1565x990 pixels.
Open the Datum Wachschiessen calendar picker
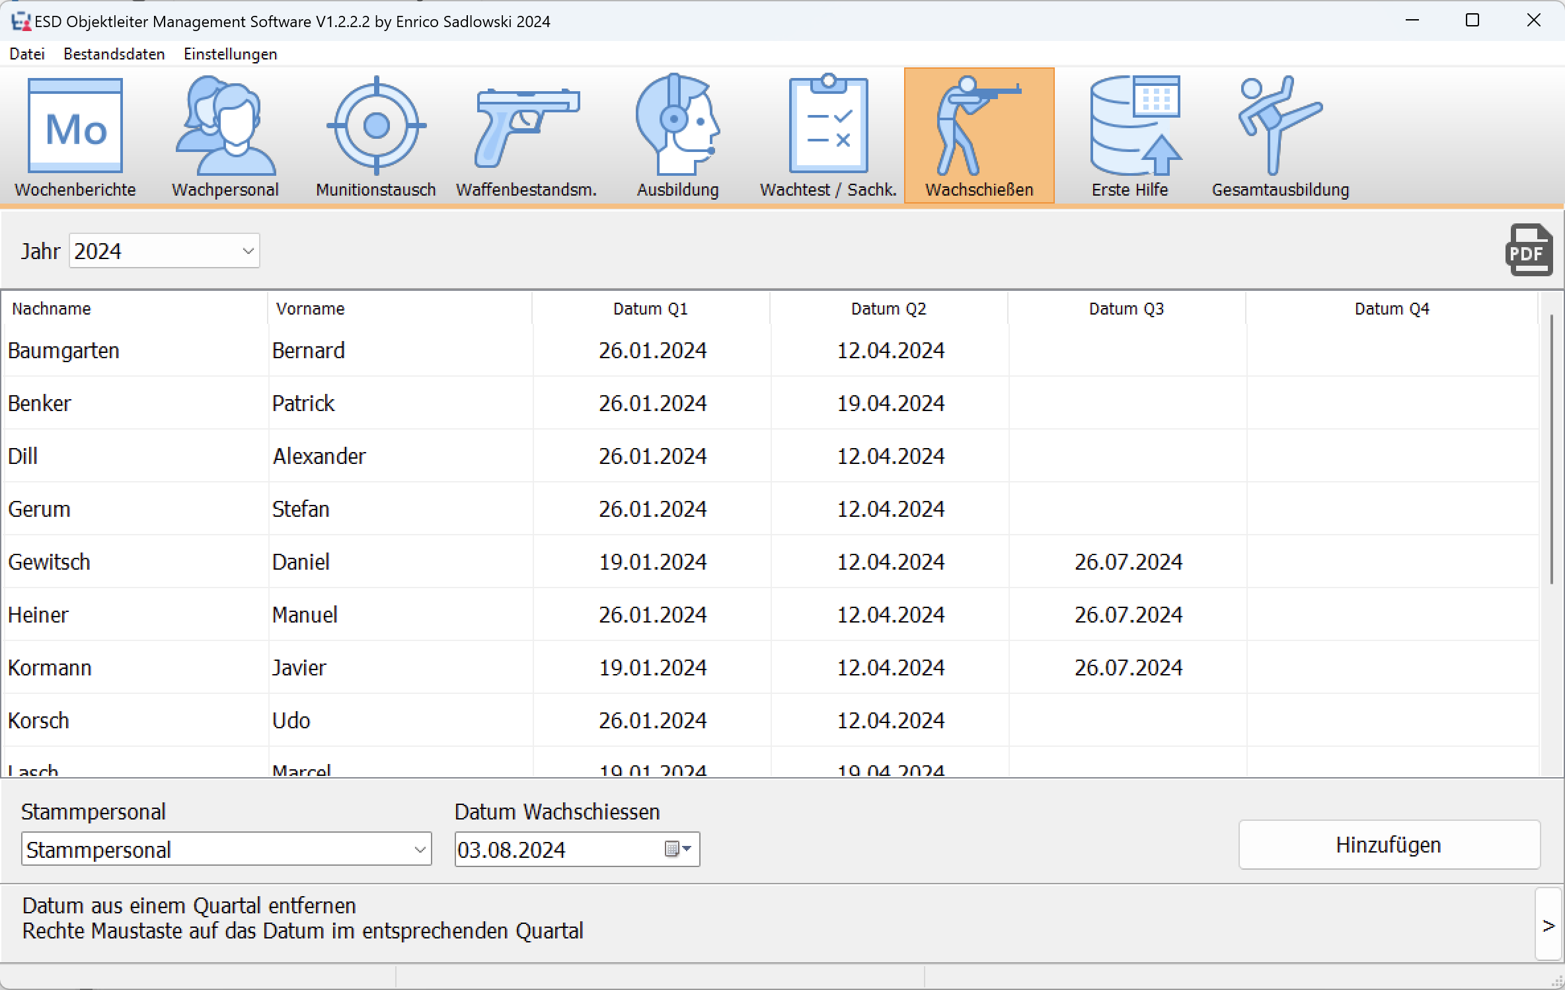tap(677, 849)
